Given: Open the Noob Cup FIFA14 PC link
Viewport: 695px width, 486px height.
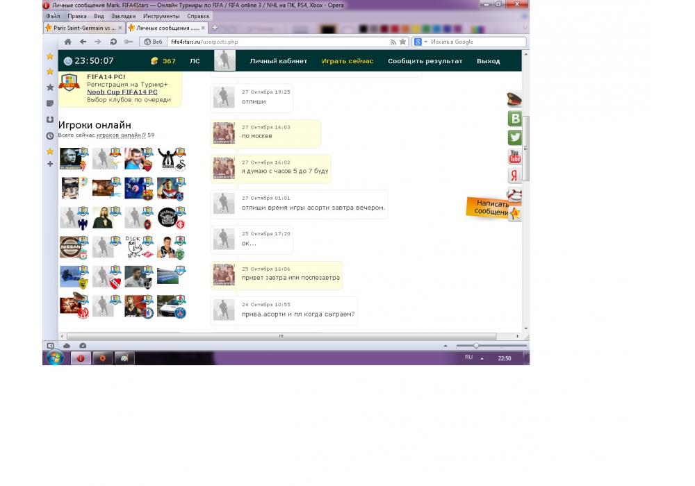Looking at the screenshot, I should pyautogui.click(x=122, y=92).
